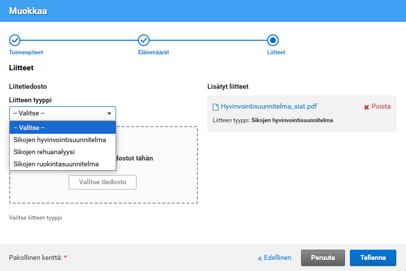Save with the Tallenna button
Image resolution: width=406 pixels, height=271 pixels.
tap(373, 258)
